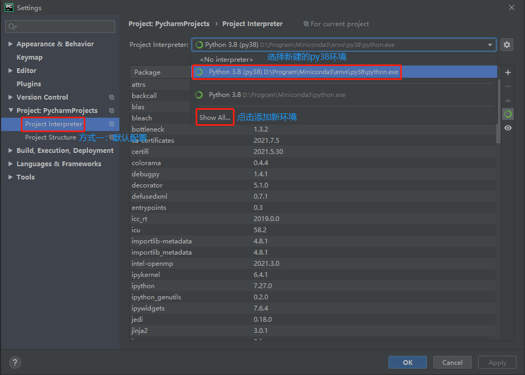The image size is (525, 375).
Task: Toggle the show early releases eye icon
Action: (507, 128)
